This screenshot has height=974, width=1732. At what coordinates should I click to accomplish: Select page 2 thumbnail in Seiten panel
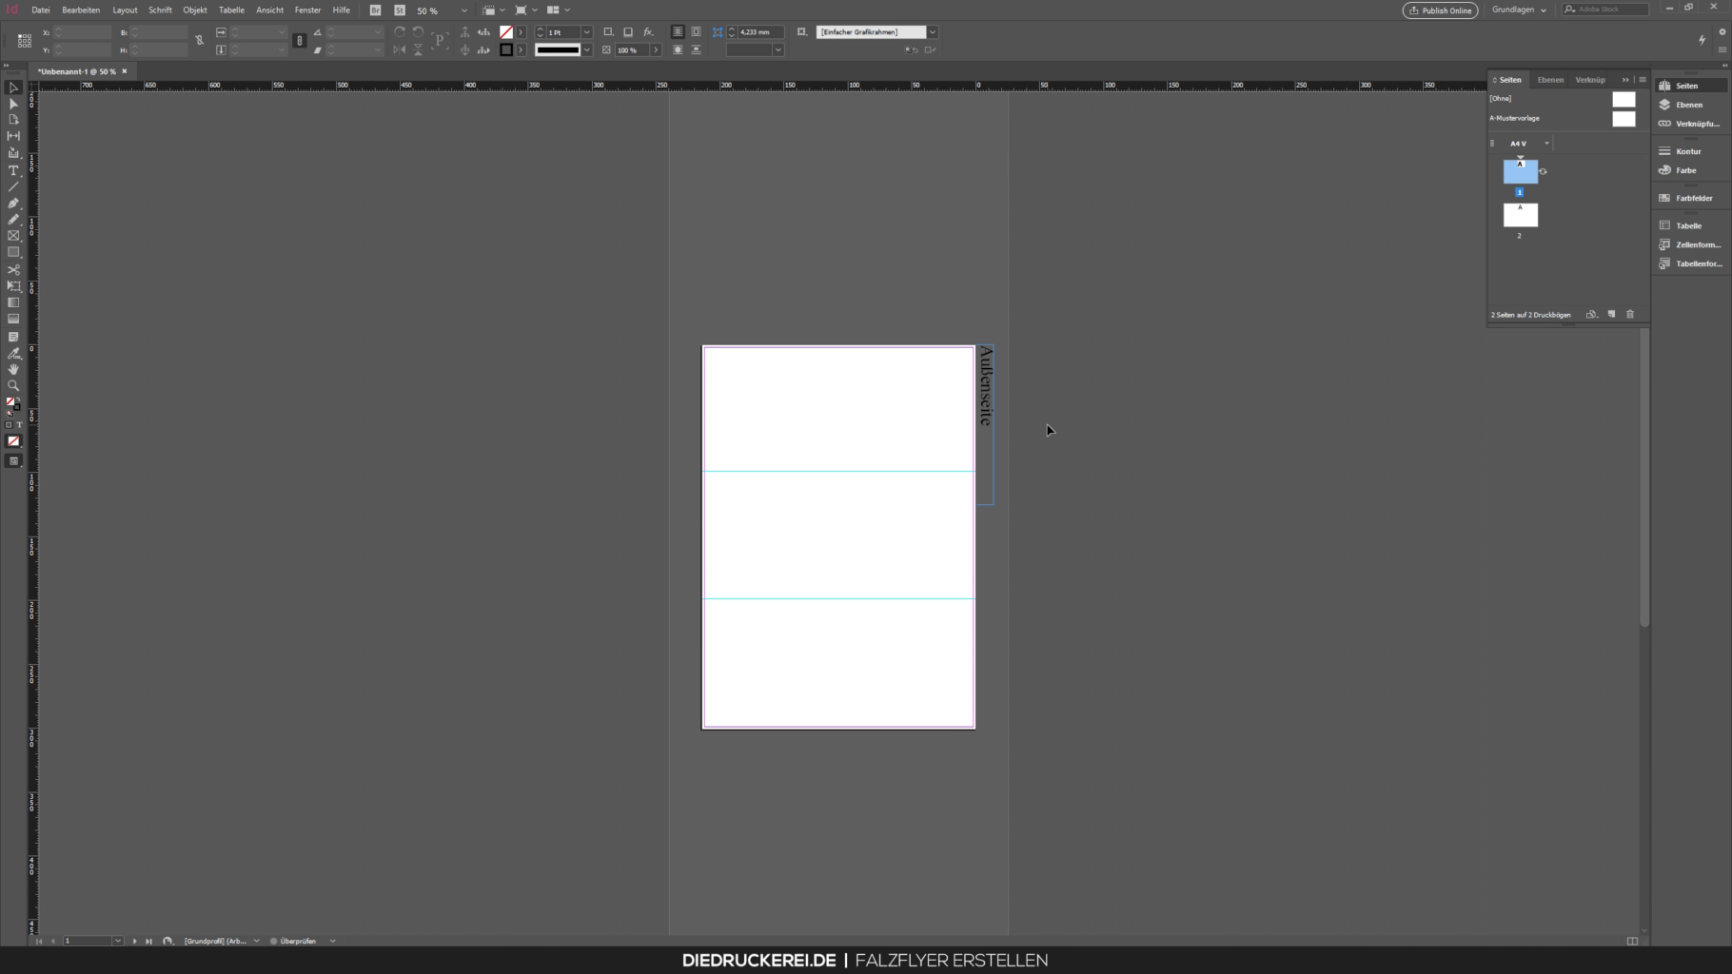point(1520,215)
